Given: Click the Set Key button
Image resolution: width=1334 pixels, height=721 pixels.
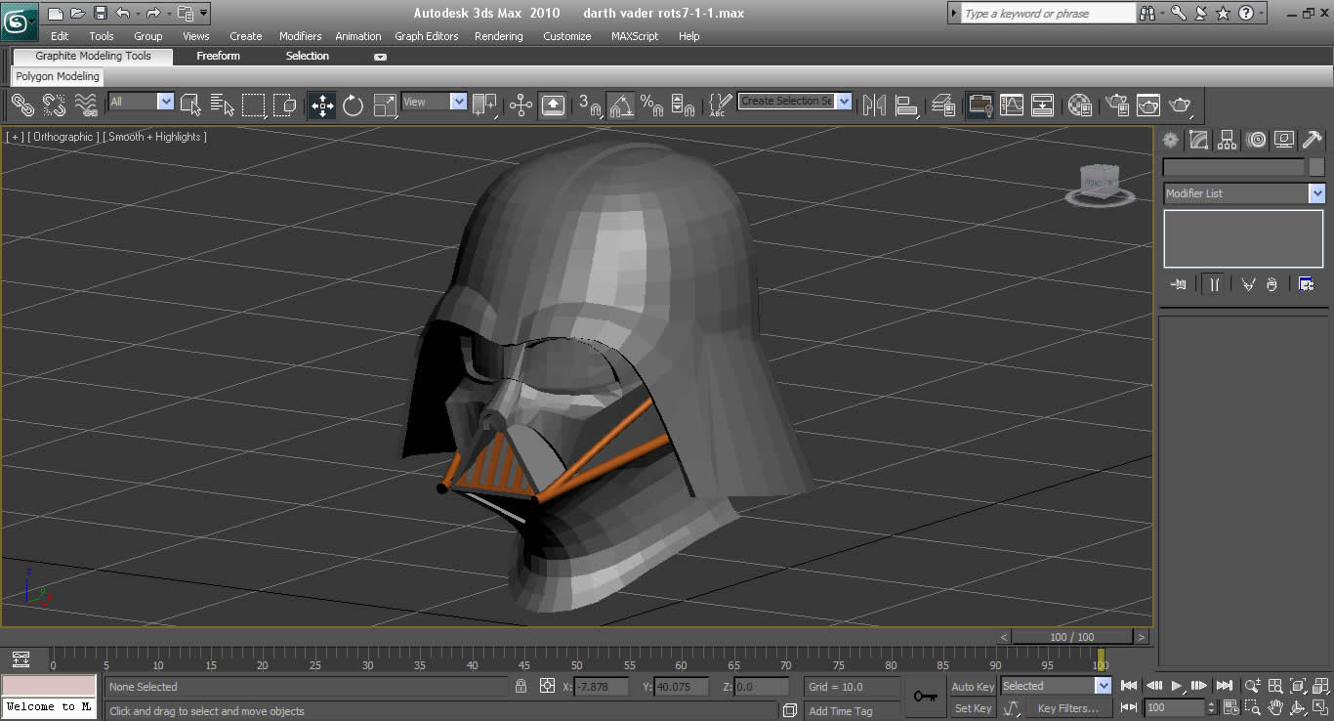Looking at the screenshot, I should [x=973, y=708].
